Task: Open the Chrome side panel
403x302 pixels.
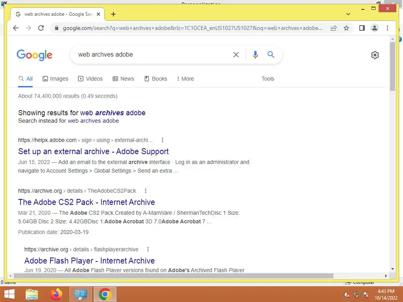Action: (x=362, y=28)
